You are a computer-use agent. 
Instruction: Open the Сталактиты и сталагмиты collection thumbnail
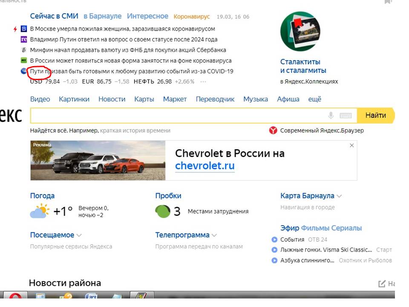[300, 31]
